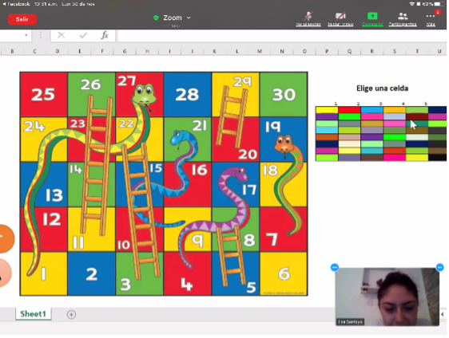Click the Elige una celda heading
The height and width of the screenshot is (338, 449).
click(382, 88)
